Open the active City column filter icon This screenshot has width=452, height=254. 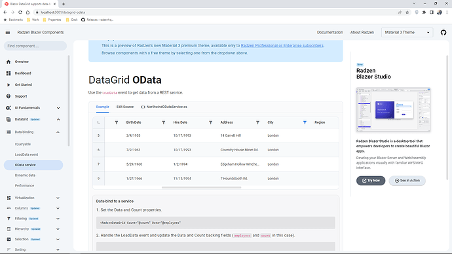pos(305,122)
